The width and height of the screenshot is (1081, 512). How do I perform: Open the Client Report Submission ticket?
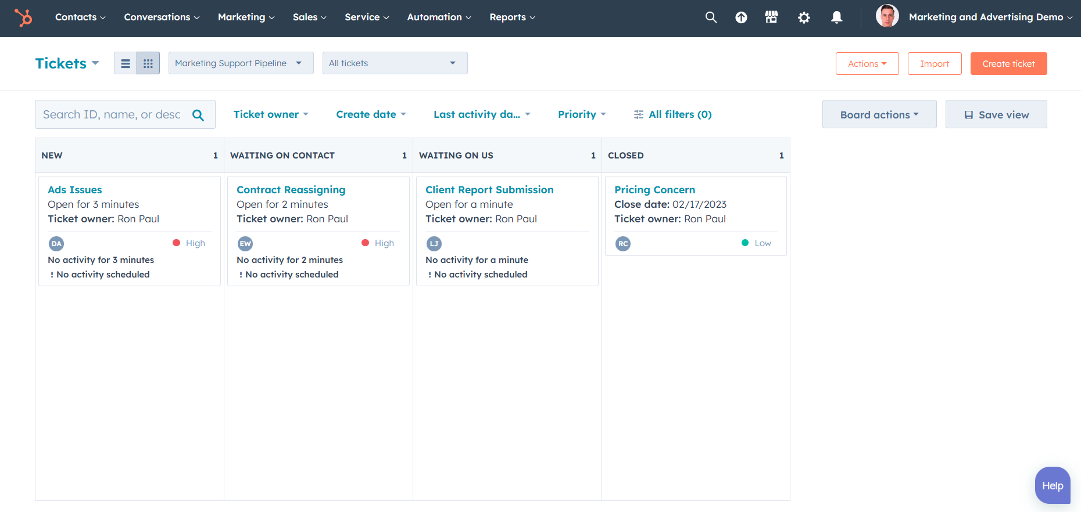click(489, 190)
